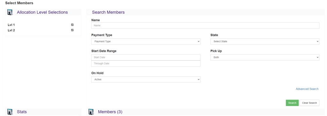The width and height of the screenshot is (327, 116).
Task: Open the Select State dropdown
Action: pos(265,42)
